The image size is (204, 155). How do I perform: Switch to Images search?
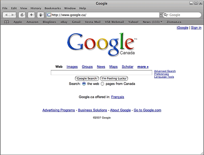click(72, 67)
